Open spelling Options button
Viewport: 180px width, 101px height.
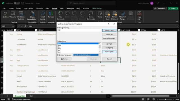(x=64, y=59)
